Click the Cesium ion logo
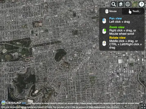The image size is (146, 109). 14,103
